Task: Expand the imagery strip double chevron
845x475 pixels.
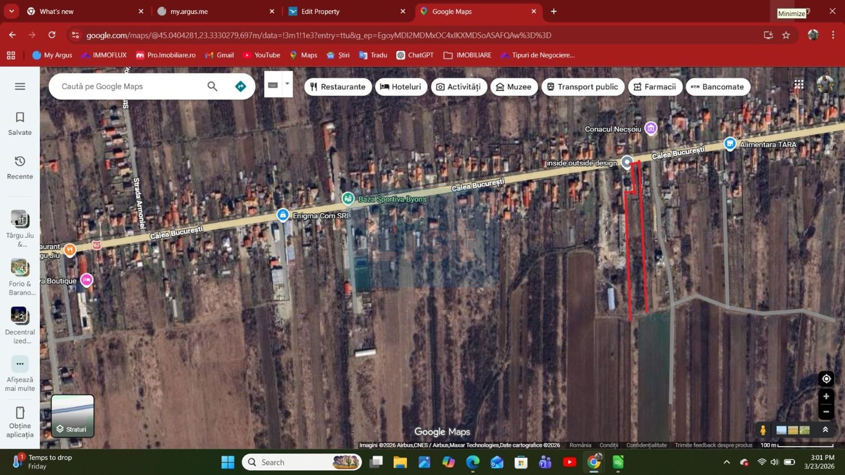Action: [825, 430]
